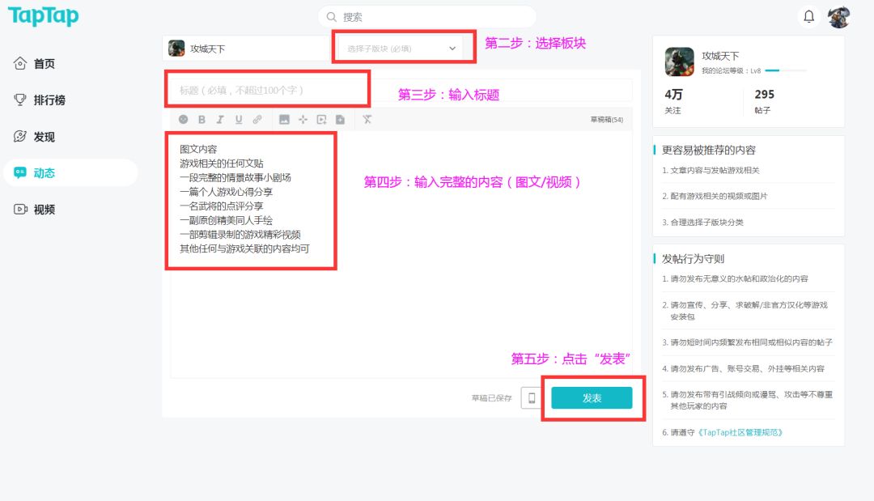The image size is (874, 501).
Task: Insert an image with the picture icon
Action: [284, 120]
